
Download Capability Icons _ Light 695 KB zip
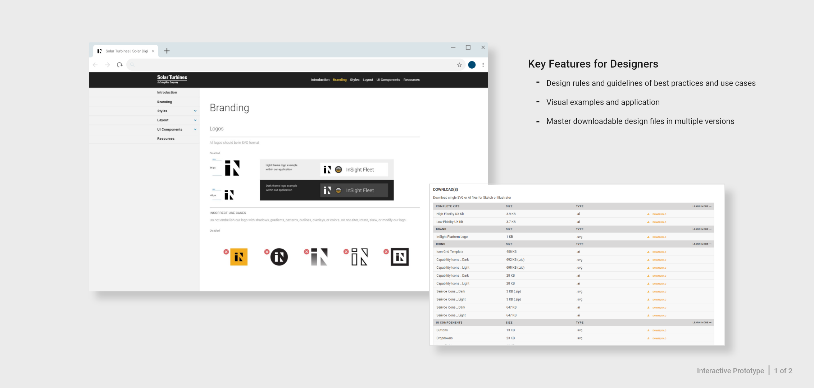657,268
